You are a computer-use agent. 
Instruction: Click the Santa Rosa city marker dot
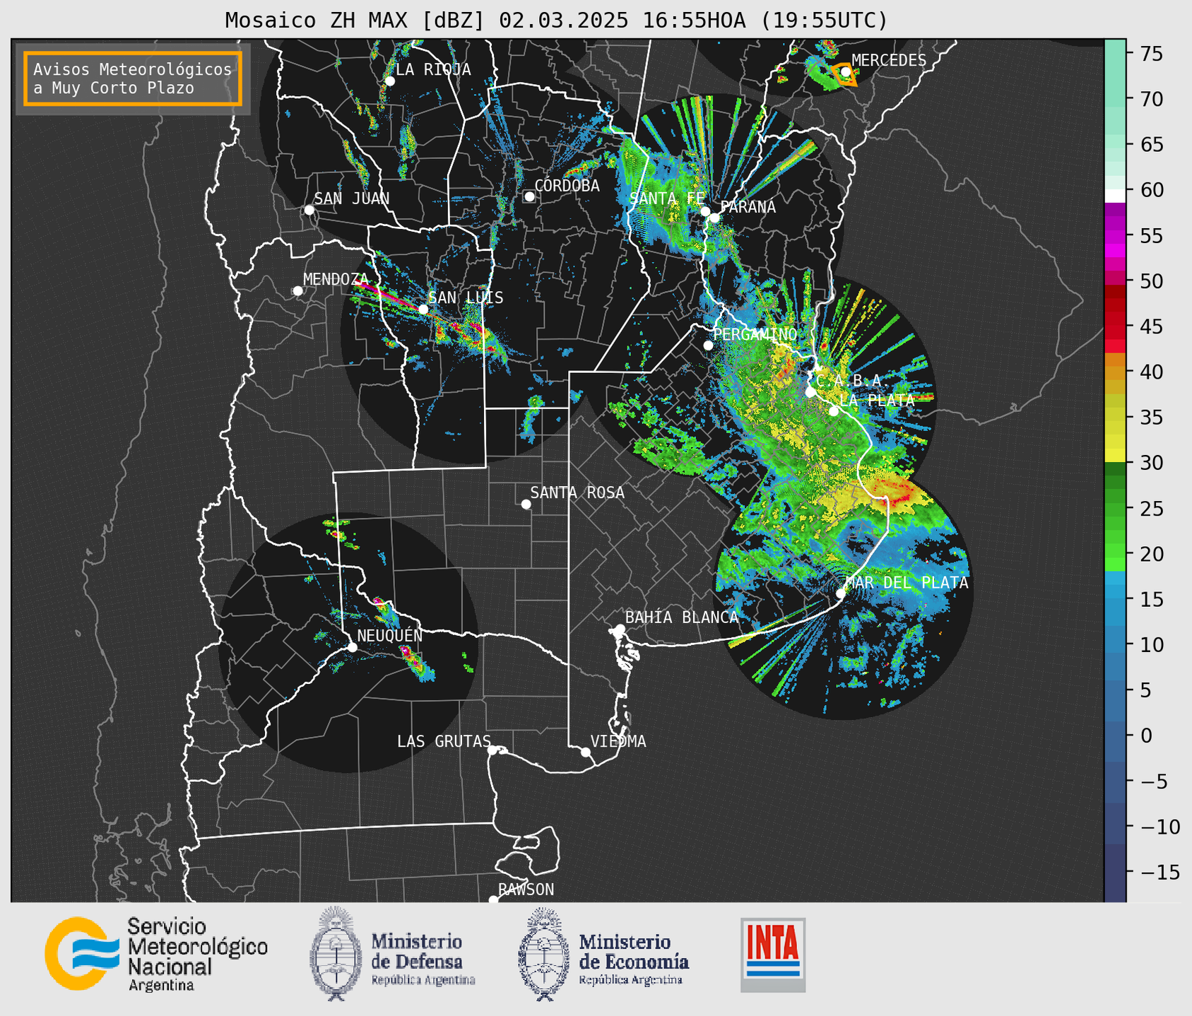tap(526, 504)
